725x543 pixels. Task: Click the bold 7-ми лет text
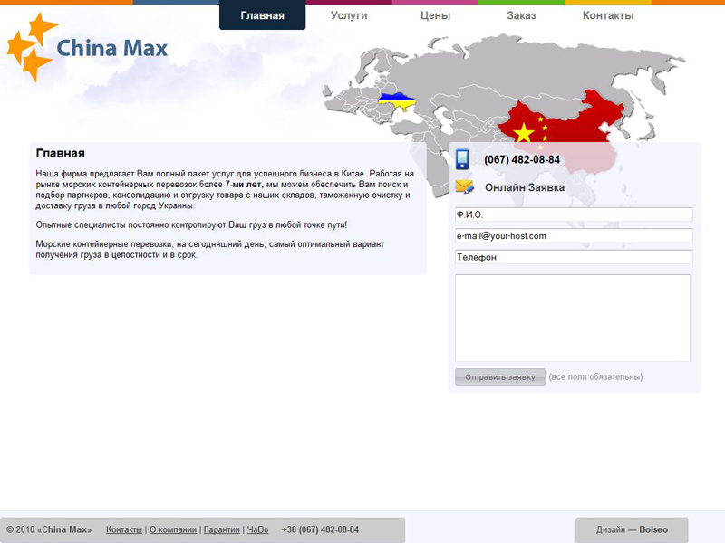tap(244, 185)
